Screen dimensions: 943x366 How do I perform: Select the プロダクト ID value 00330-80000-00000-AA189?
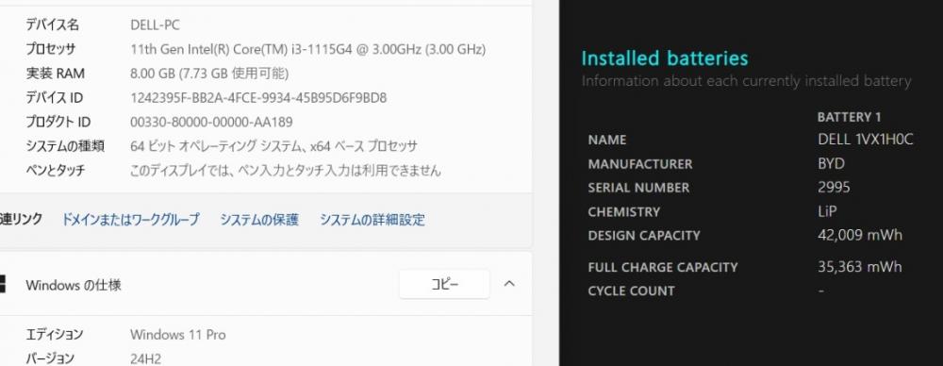[x=211, y=123]
